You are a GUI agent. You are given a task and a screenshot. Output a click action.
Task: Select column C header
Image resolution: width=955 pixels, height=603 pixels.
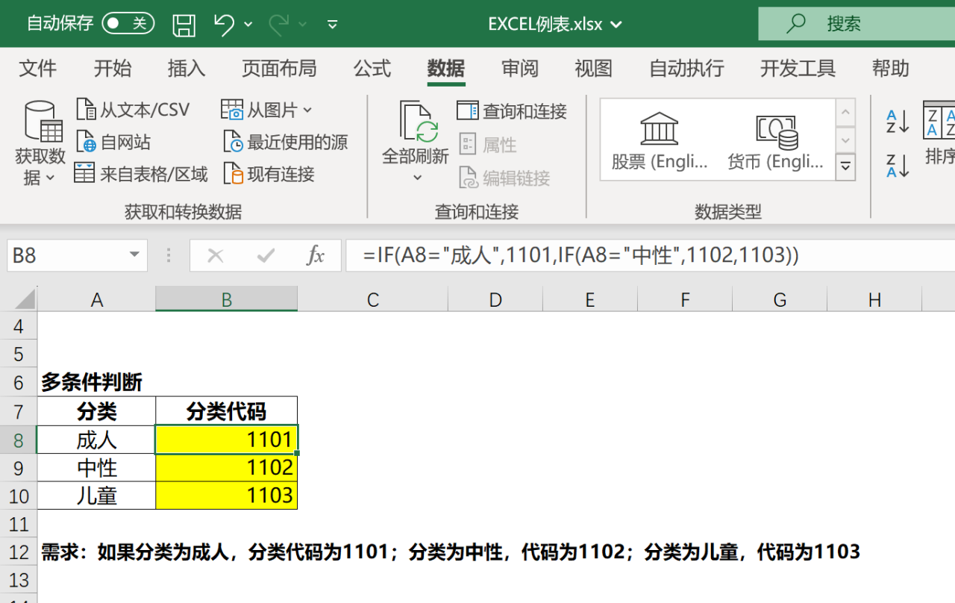click(373, 300)
